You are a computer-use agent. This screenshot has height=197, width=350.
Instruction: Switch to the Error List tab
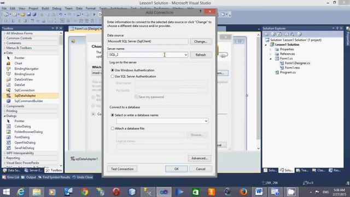11,177
